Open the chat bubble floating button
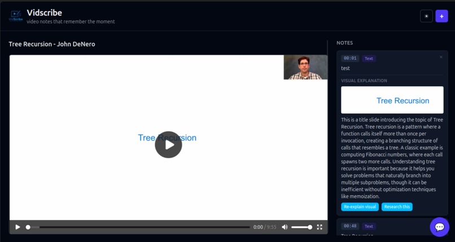The height and width of the screenshot is (242, 455). (439, 227)
